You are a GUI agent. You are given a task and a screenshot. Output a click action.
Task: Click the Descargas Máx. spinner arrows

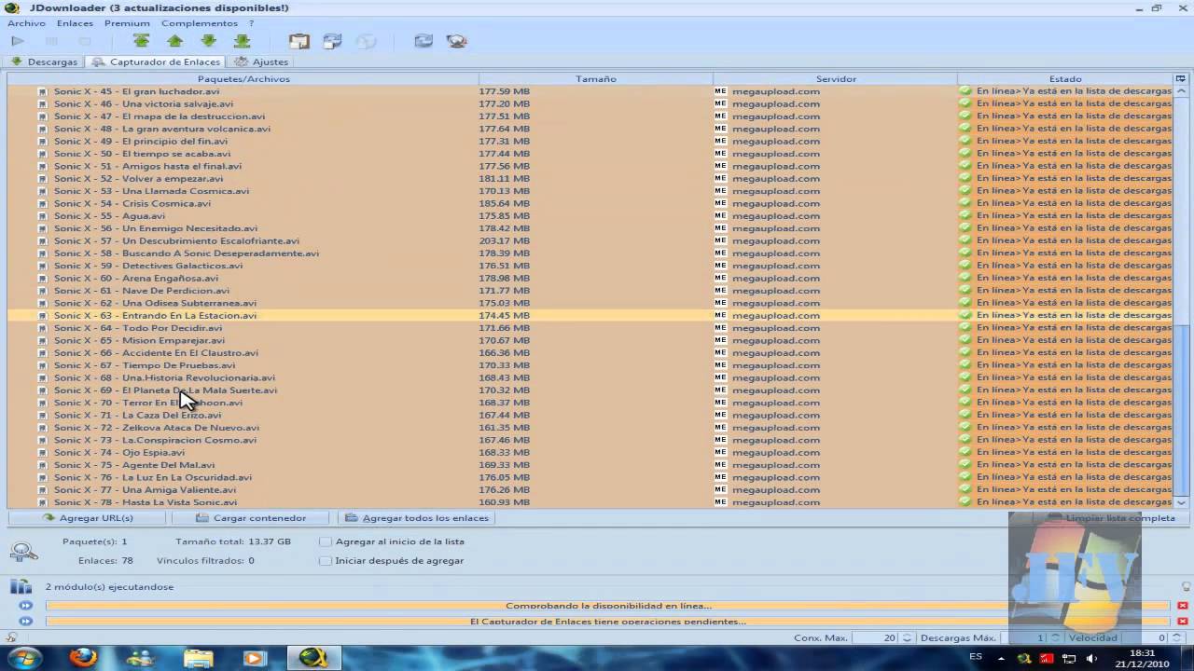(1054, 638)
